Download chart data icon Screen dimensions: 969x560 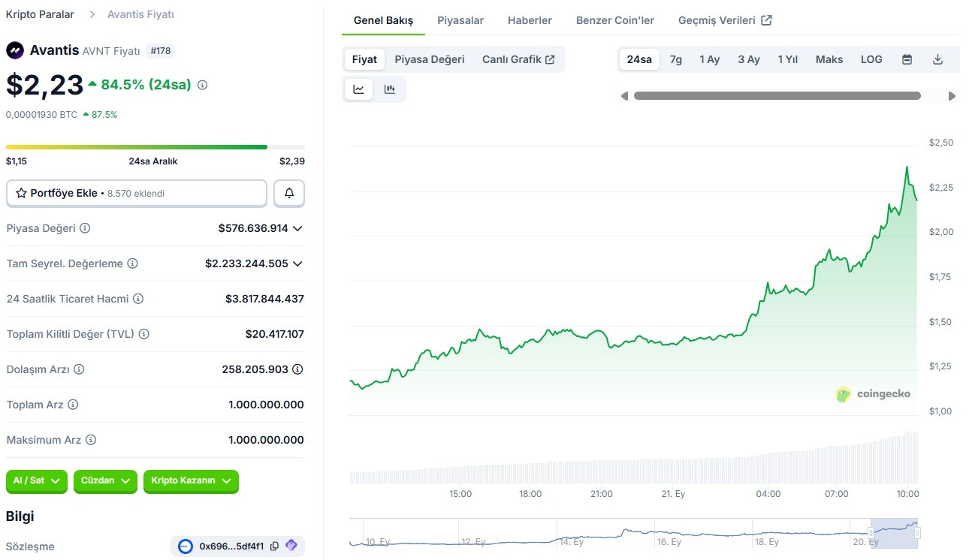937,59
